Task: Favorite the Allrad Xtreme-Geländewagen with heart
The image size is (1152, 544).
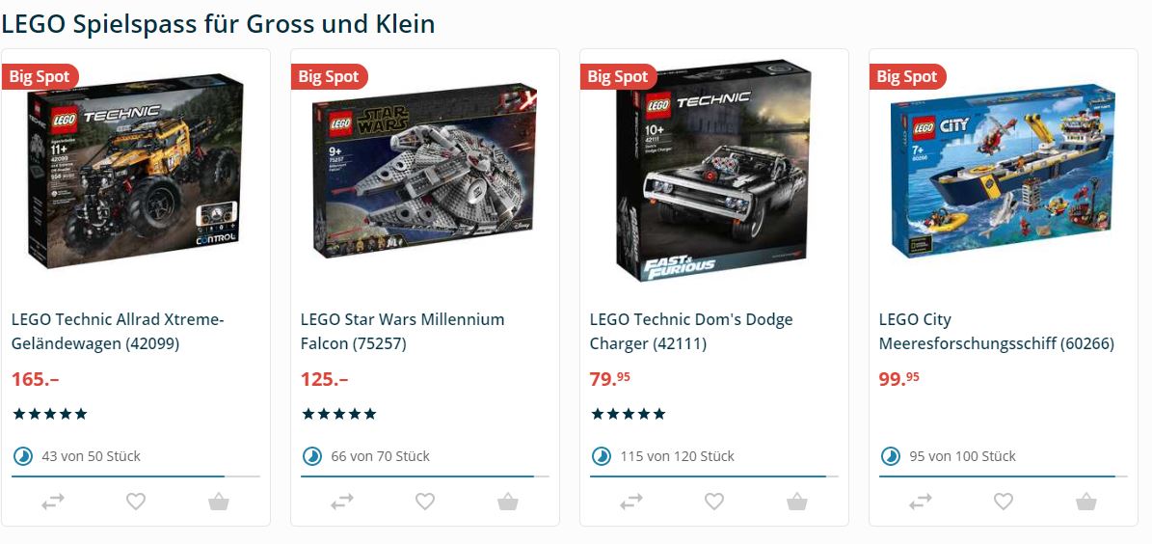Action: pyautogui.click(x=136, y=502)
